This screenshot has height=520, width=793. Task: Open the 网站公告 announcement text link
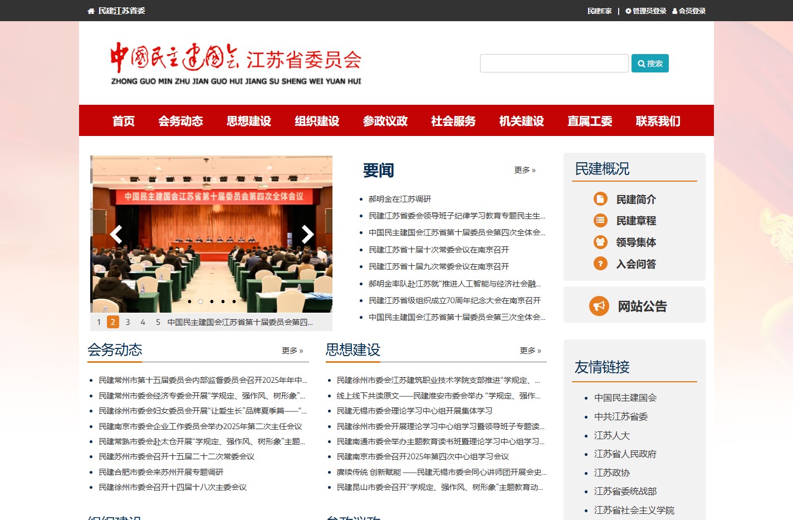[x=642, y=306]
